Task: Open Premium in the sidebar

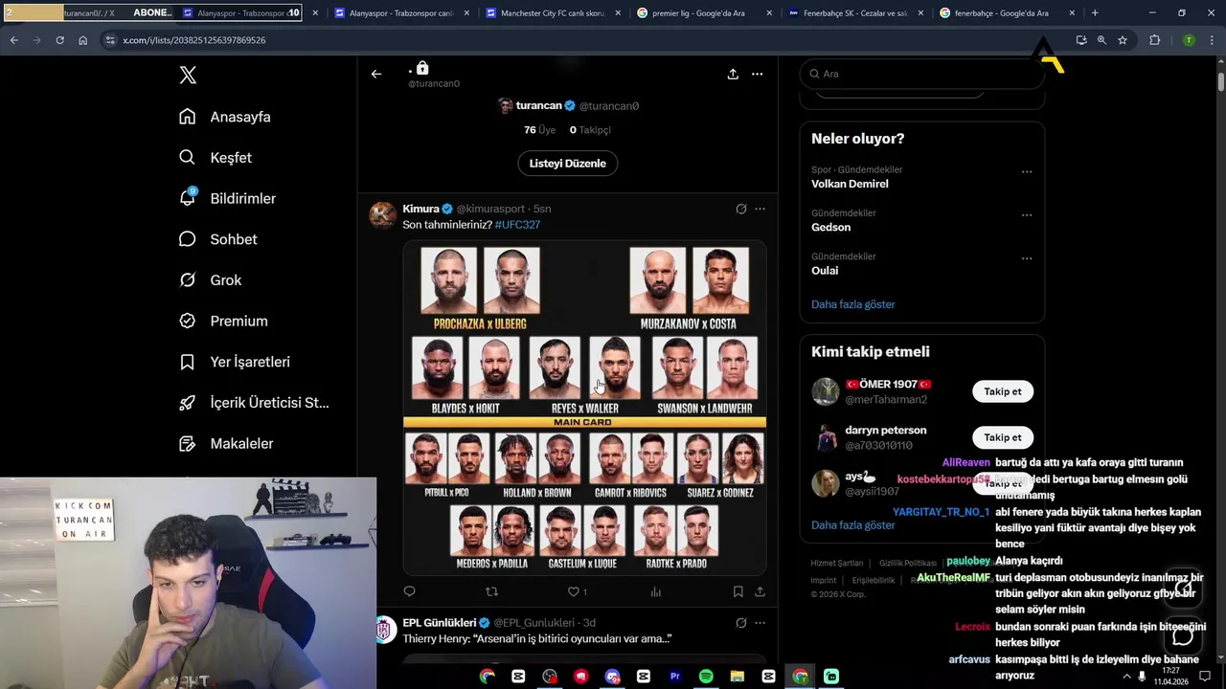Action: 223,322
